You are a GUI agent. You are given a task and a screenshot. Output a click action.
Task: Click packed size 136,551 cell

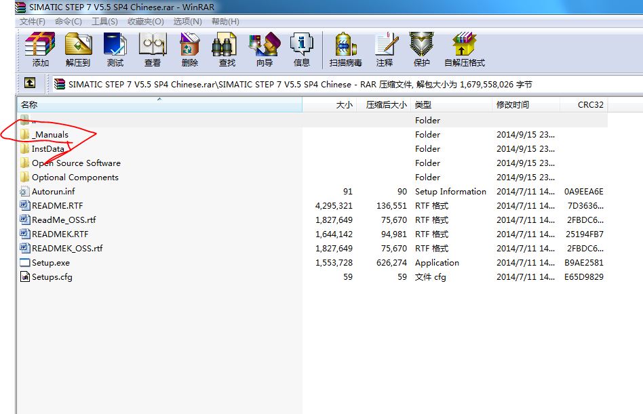coord(391,205)
